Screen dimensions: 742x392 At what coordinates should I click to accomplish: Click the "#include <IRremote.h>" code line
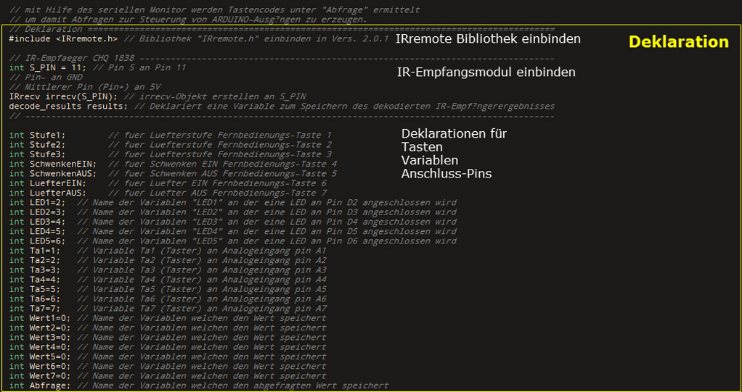click(63, 38)
